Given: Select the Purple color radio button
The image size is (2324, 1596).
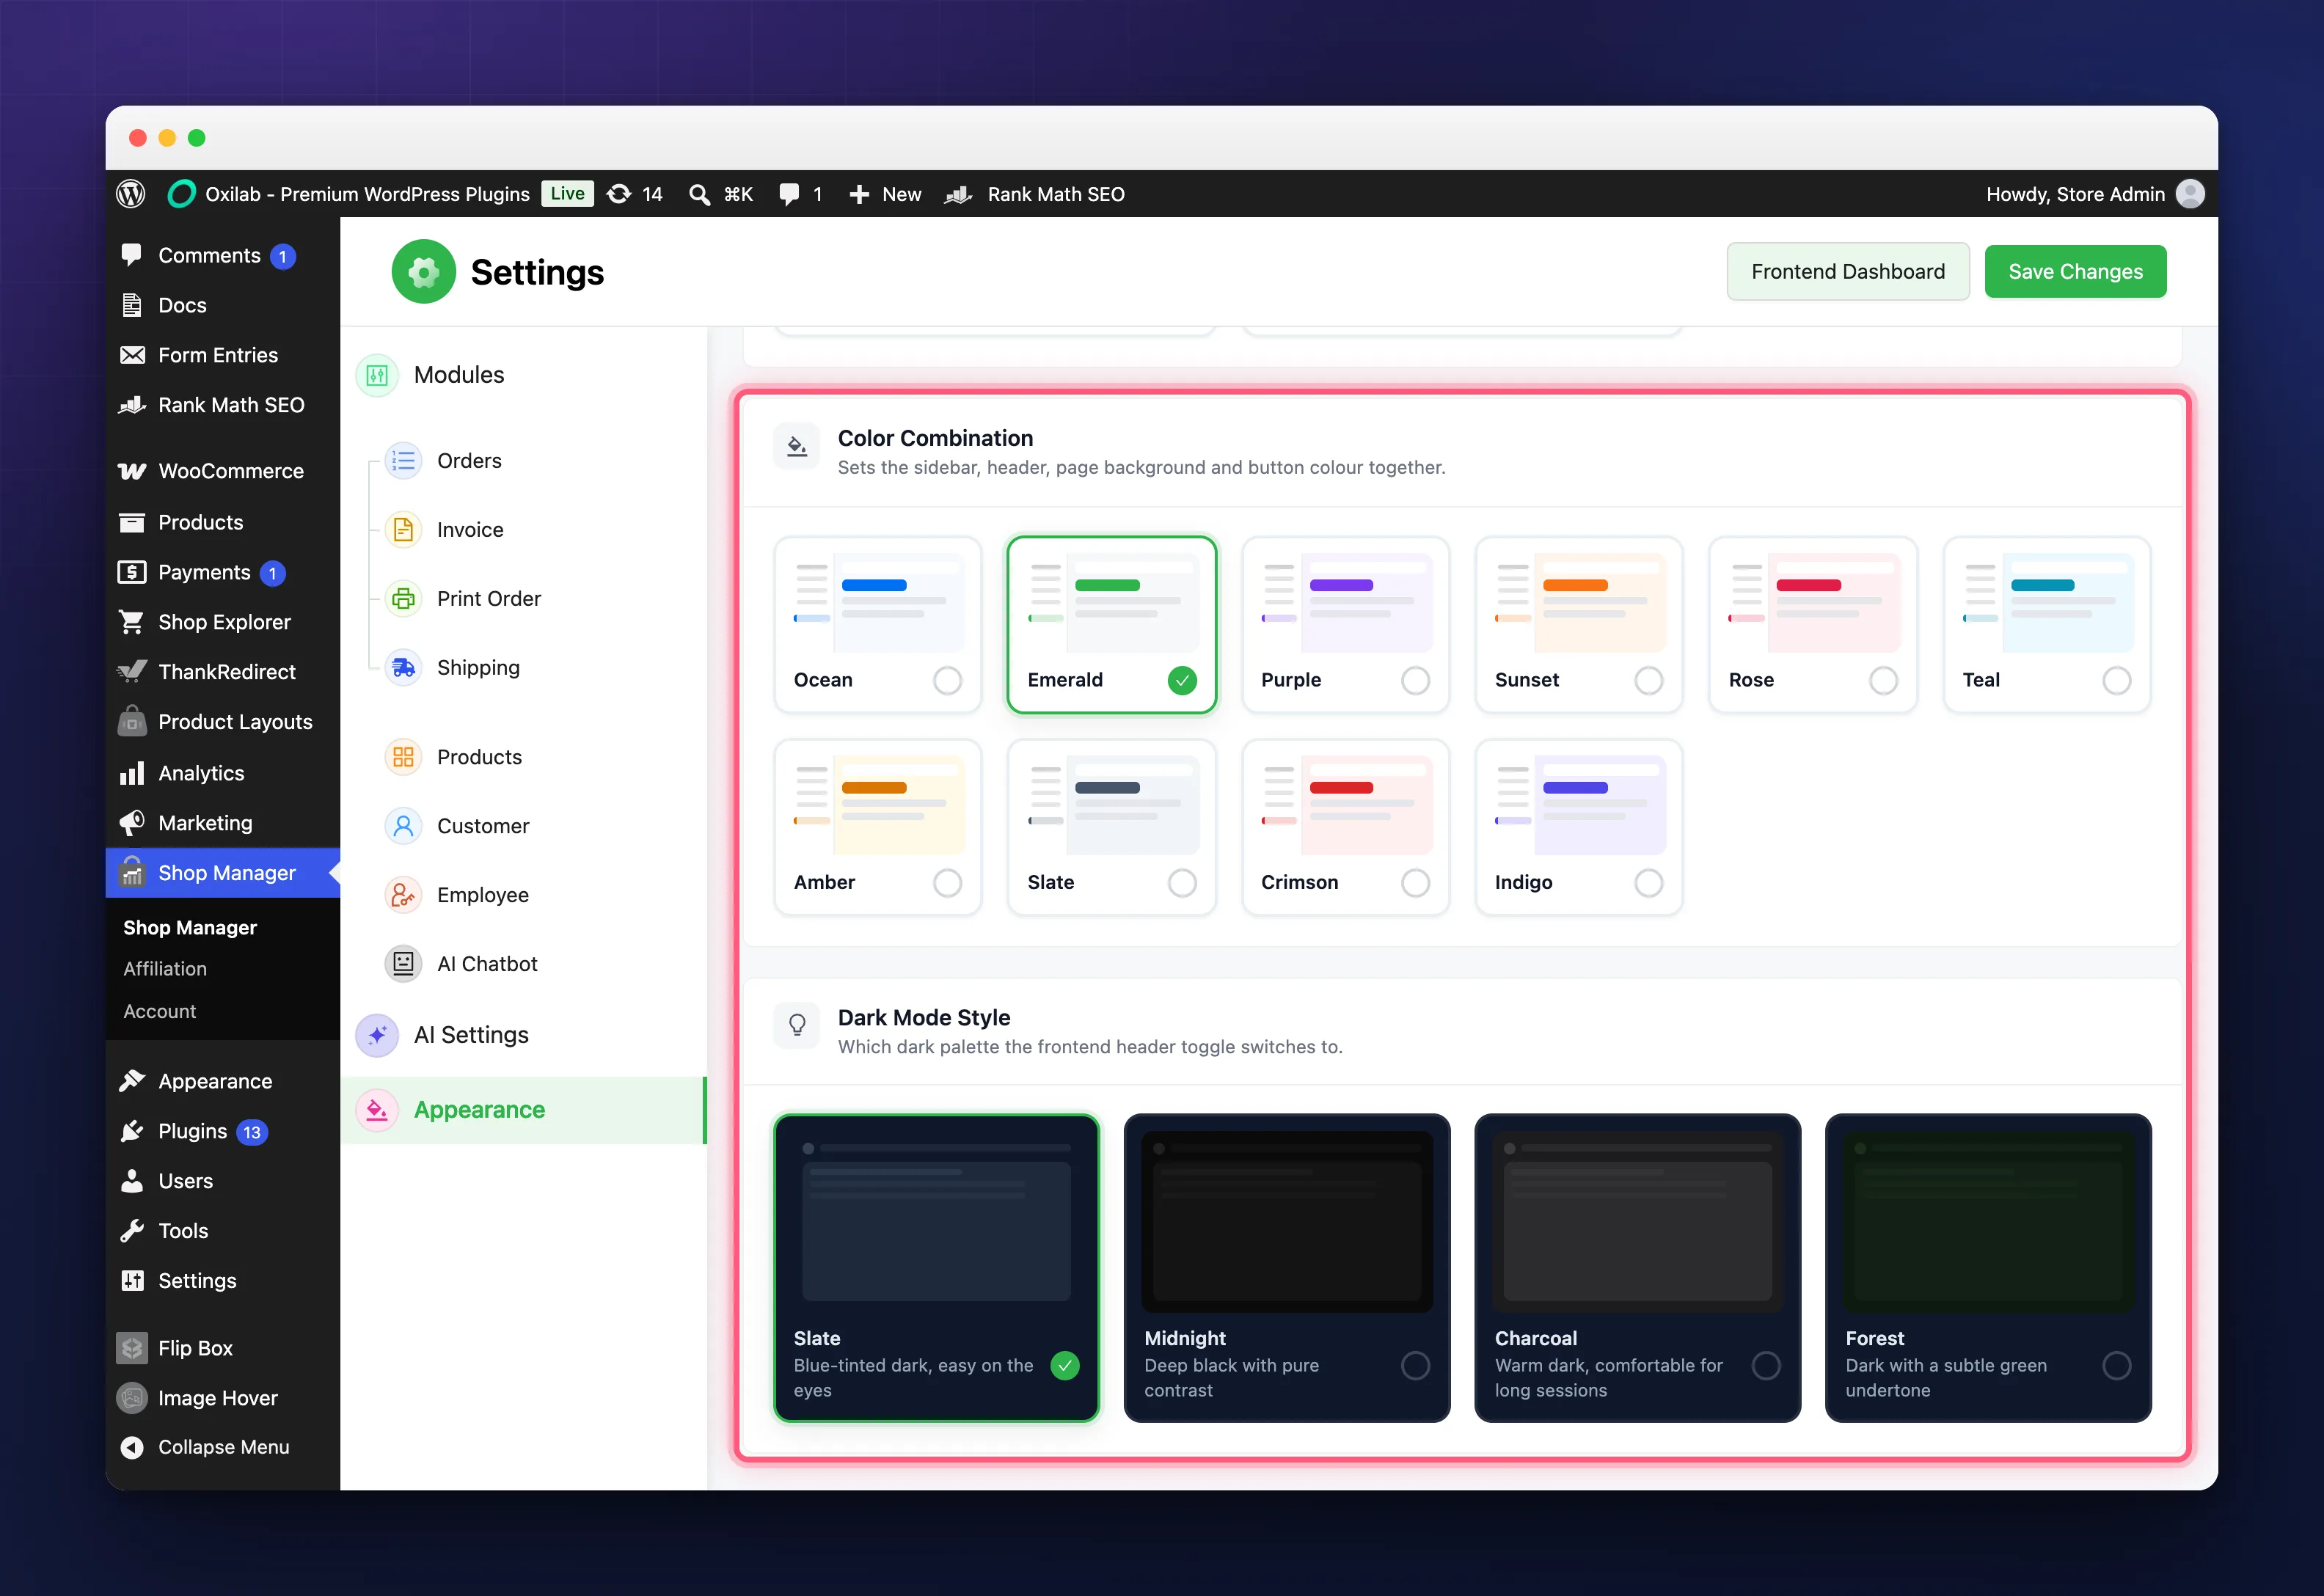Looking at the screenshot, I should click(x=1415, y=681).
